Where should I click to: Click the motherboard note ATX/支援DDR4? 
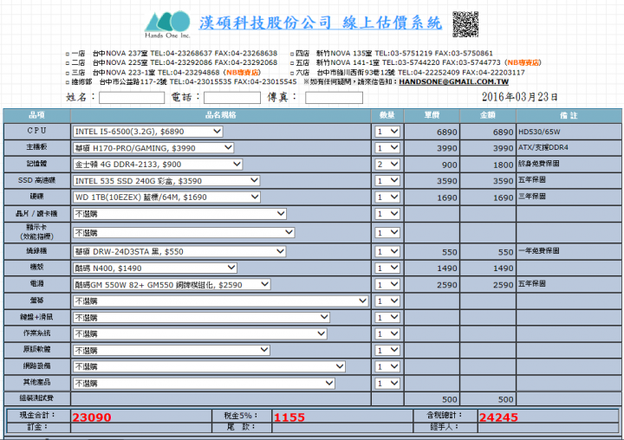pos(543,147)
